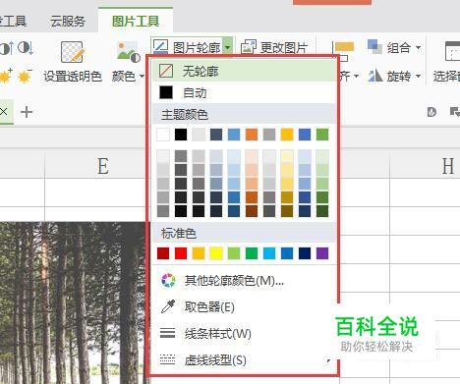Click the plus button to add new tab
460x384 pixels.
[x=27, y=112]
